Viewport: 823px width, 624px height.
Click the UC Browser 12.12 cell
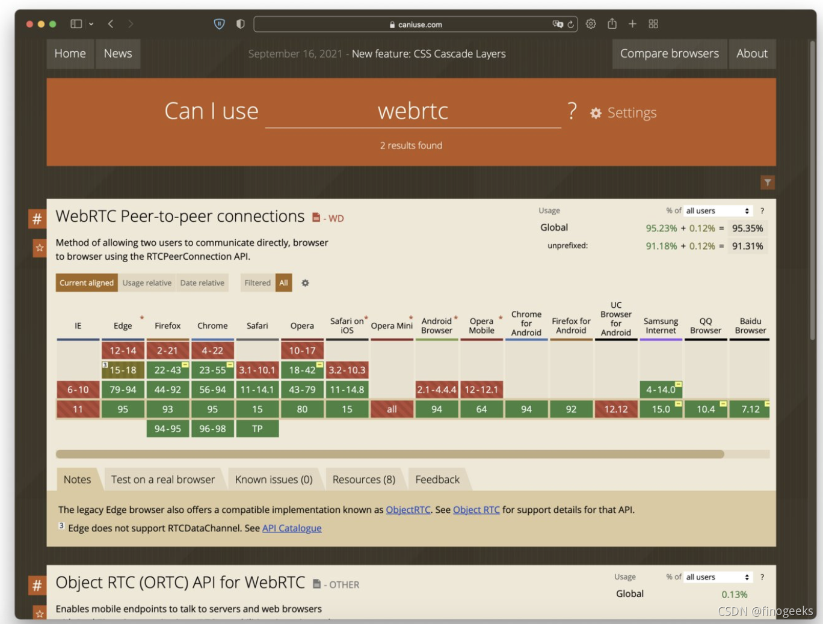616,409
